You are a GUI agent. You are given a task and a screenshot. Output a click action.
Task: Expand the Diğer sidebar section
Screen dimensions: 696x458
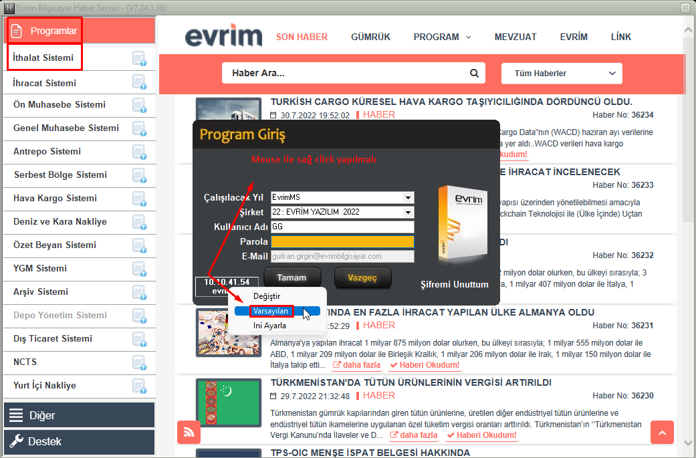79,415
